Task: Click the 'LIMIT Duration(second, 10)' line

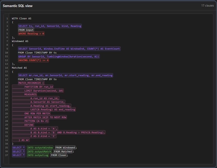Action: (38, 91)
